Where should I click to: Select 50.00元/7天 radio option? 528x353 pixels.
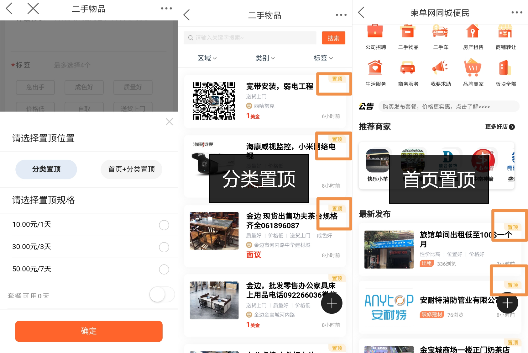pyautogui.click(x=164, y=269)
